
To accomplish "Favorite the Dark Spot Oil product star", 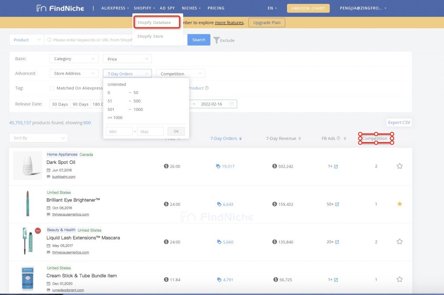I will pos(399,166).
